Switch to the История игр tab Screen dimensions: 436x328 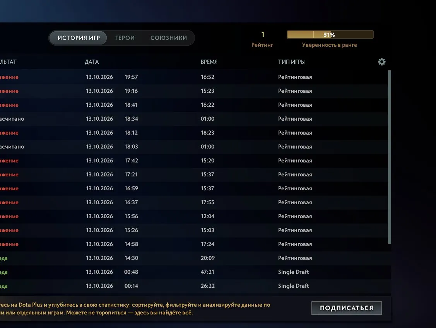coord(79,38)
